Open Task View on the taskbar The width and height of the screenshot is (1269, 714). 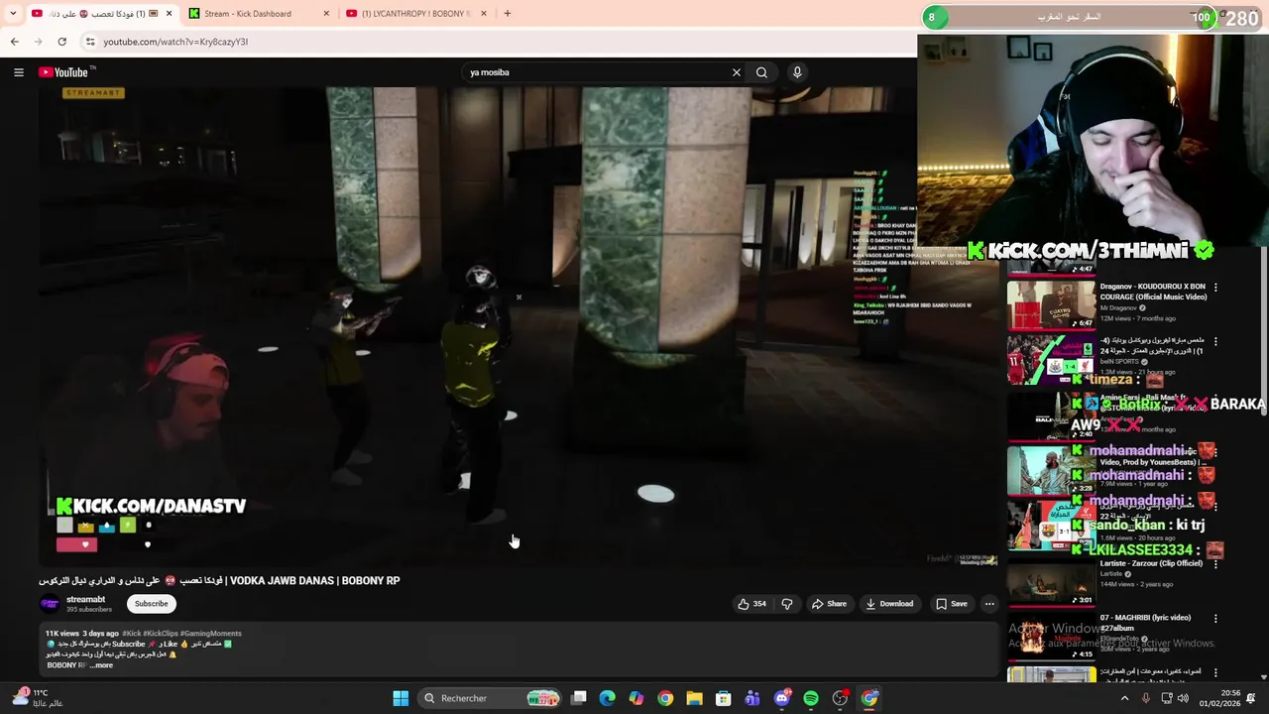[579, 698]
